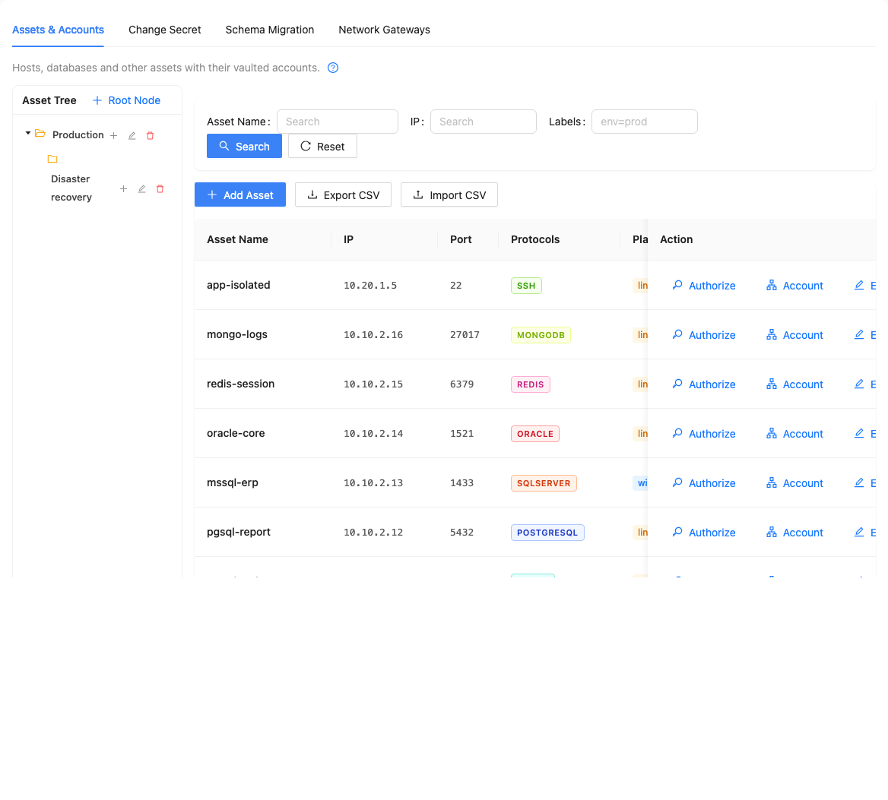The height and width of the screenshot is (800, 888).
Task: Edit the redis-session asset
Action: point(864,384)
